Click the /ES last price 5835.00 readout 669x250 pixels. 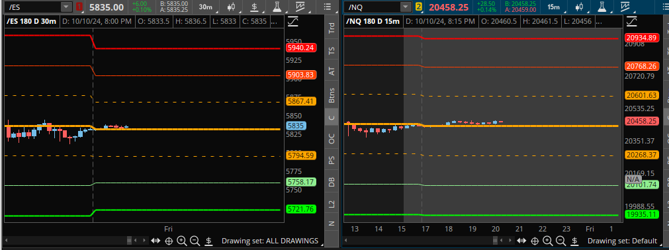(x=107, y=7)
